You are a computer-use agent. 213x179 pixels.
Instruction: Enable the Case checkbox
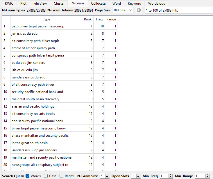pyautogui.click(x=46, y=176)
